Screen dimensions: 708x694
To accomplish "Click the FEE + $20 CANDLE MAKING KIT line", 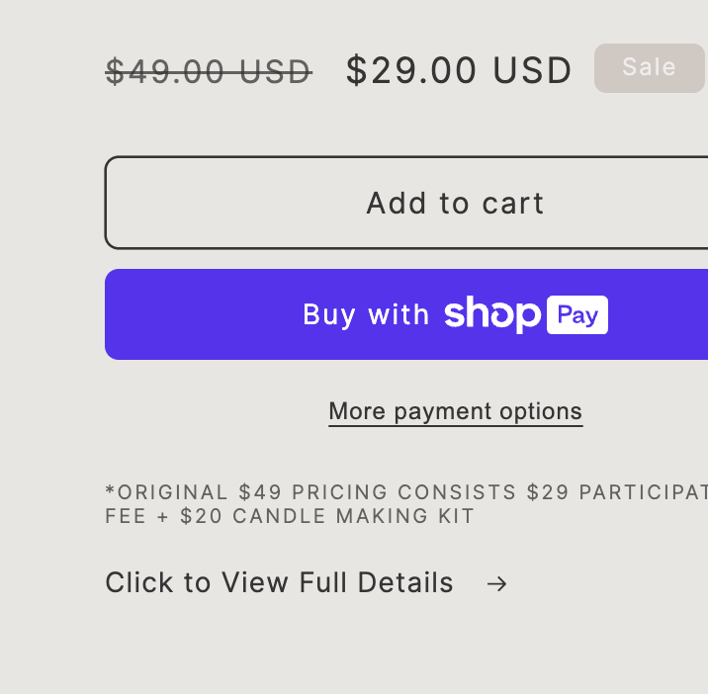I will click(x=290, y=516).
